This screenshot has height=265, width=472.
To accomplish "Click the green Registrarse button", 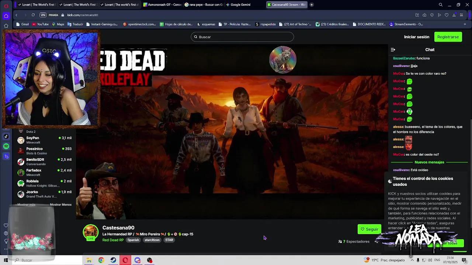I will click(x=448, y=37).
